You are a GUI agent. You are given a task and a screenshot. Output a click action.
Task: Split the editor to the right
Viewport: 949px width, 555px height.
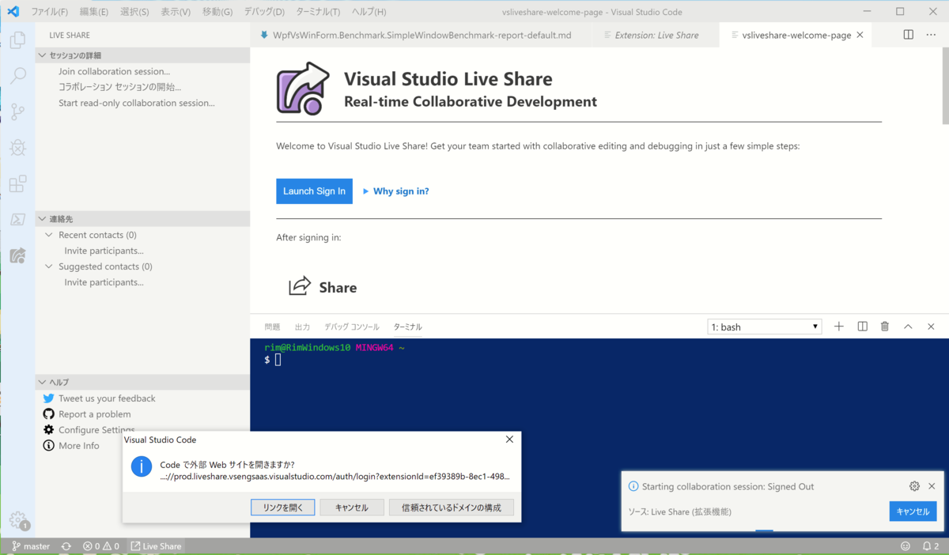coord(909,35)
